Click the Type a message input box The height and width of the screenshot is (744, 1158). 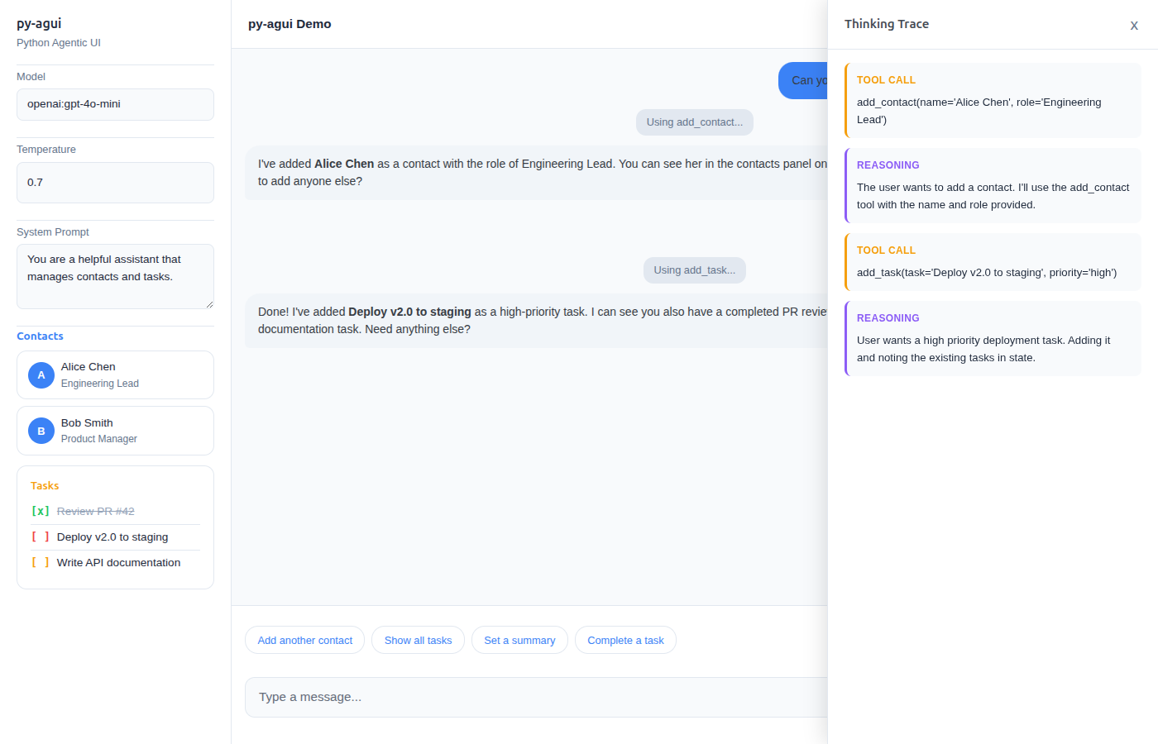pos(536,697)
